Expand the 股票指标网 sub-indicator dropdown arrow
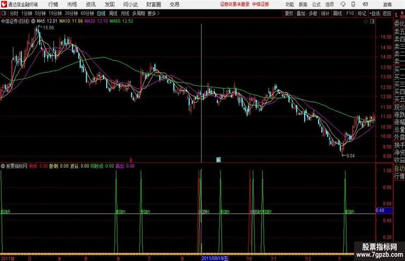Image resolution: width=405 pixels, height=261 pixels. click(3, 166)
